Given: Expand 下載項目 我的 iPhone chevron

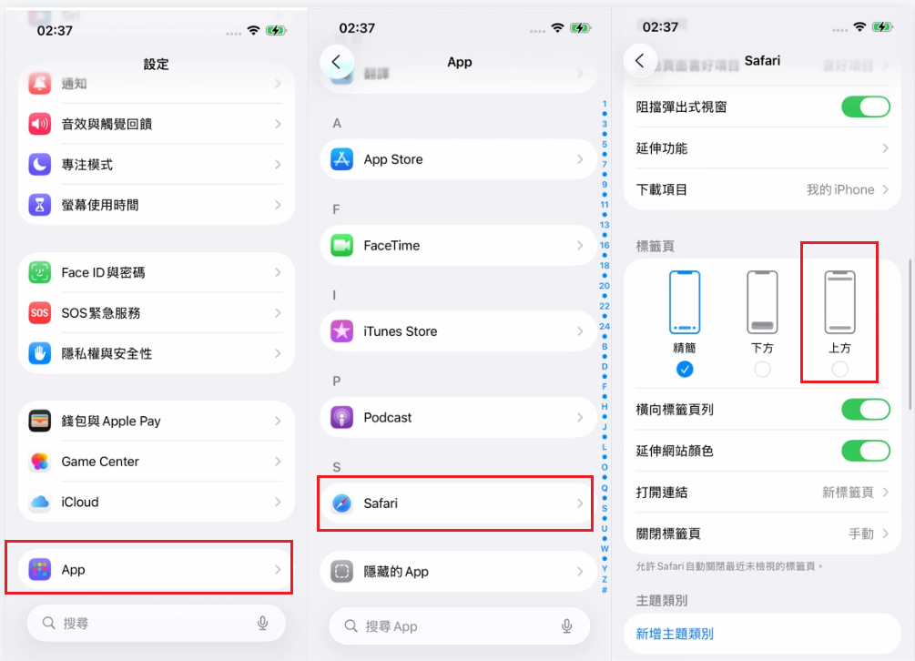Looking at the screenshot, I should [885, 189].
